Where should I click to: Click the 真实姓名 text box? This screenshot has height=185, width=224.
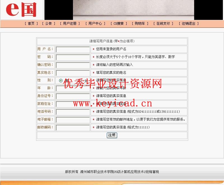point(73,73)
